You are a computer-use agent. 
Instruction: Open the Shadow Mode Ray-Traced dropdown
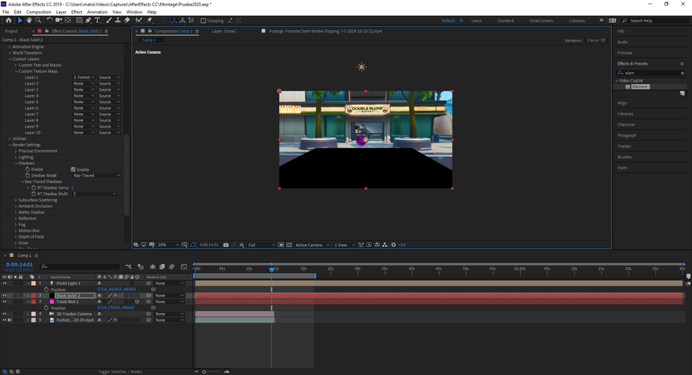pyautogui.click(x=96, y=175)
